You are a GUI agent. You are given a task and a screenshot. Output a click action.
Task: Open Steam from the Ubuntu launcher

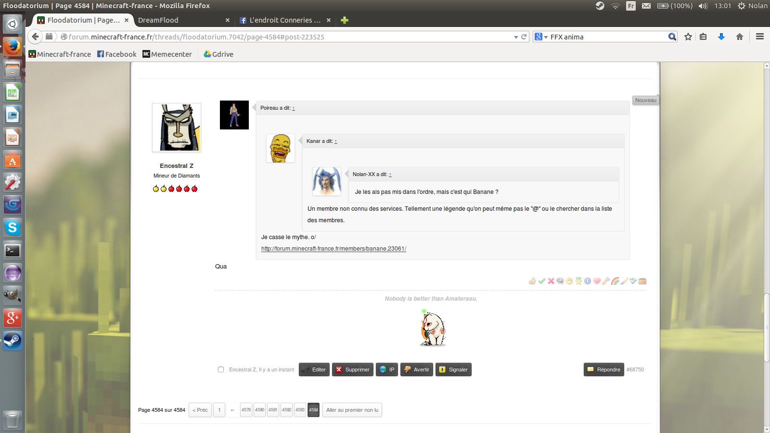(13, 341)
